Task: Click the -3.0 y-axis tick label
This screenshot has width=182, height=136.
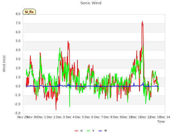Action: [x=17, y=113]
